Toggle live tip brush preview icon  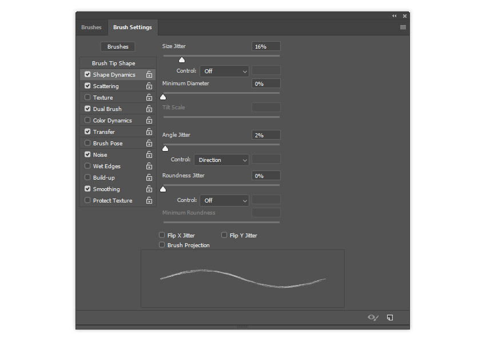(373, 318)
